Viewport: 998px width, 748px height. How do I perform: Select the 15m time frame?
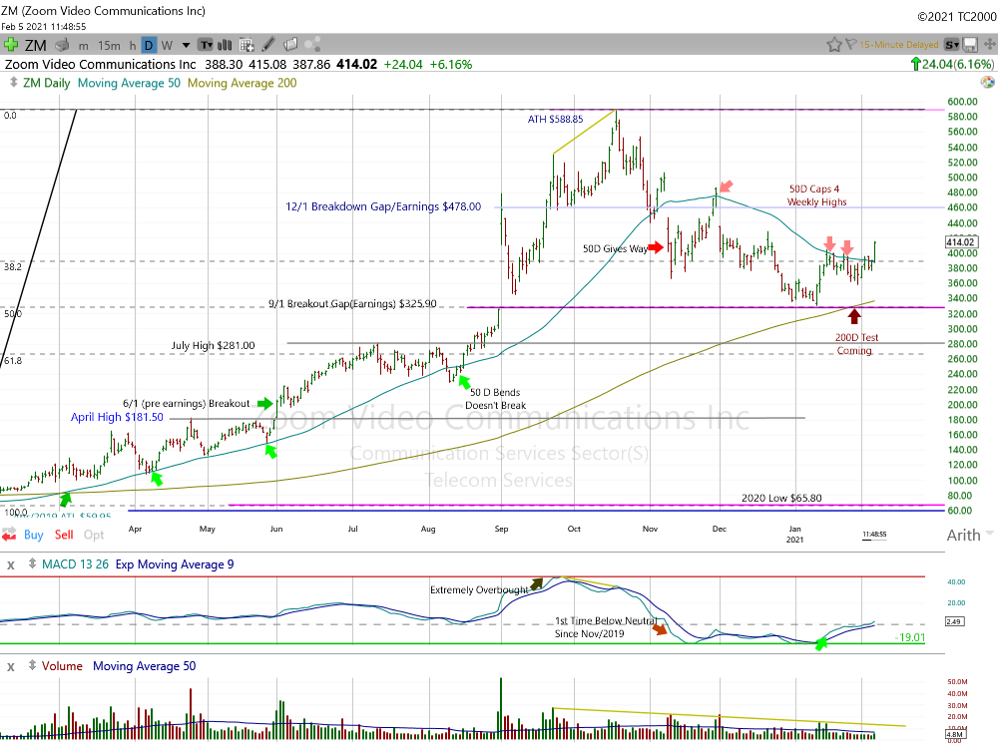(109, 45)
